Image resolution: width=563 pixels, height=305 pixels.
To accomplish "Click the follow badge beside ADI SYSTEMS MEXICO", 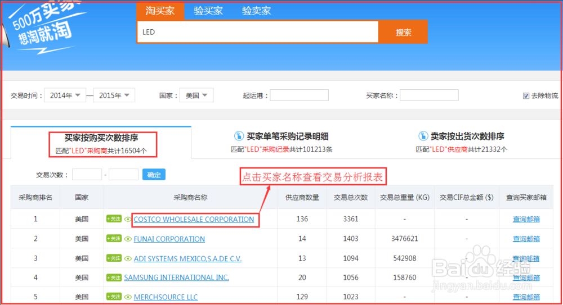I will (114, 258).
